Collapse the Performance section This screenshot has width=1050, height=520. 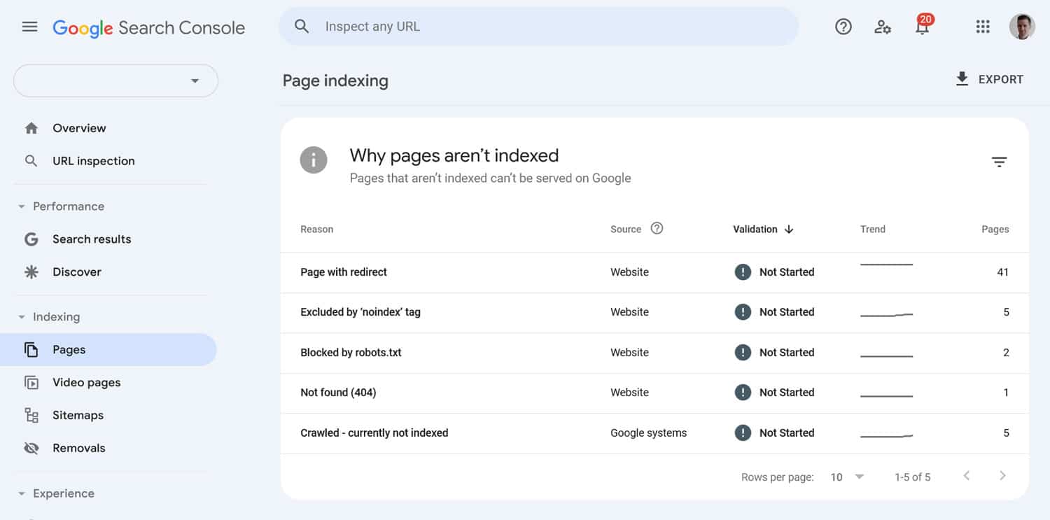click(x=20, y=206)
